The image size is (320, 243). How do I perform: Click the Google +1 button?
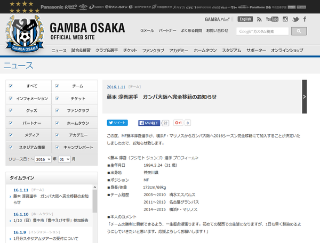click(178, 123)
